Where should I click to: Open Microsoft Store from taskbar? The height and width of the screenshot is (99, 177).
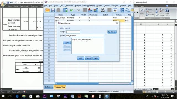click(x=31, y=96)
